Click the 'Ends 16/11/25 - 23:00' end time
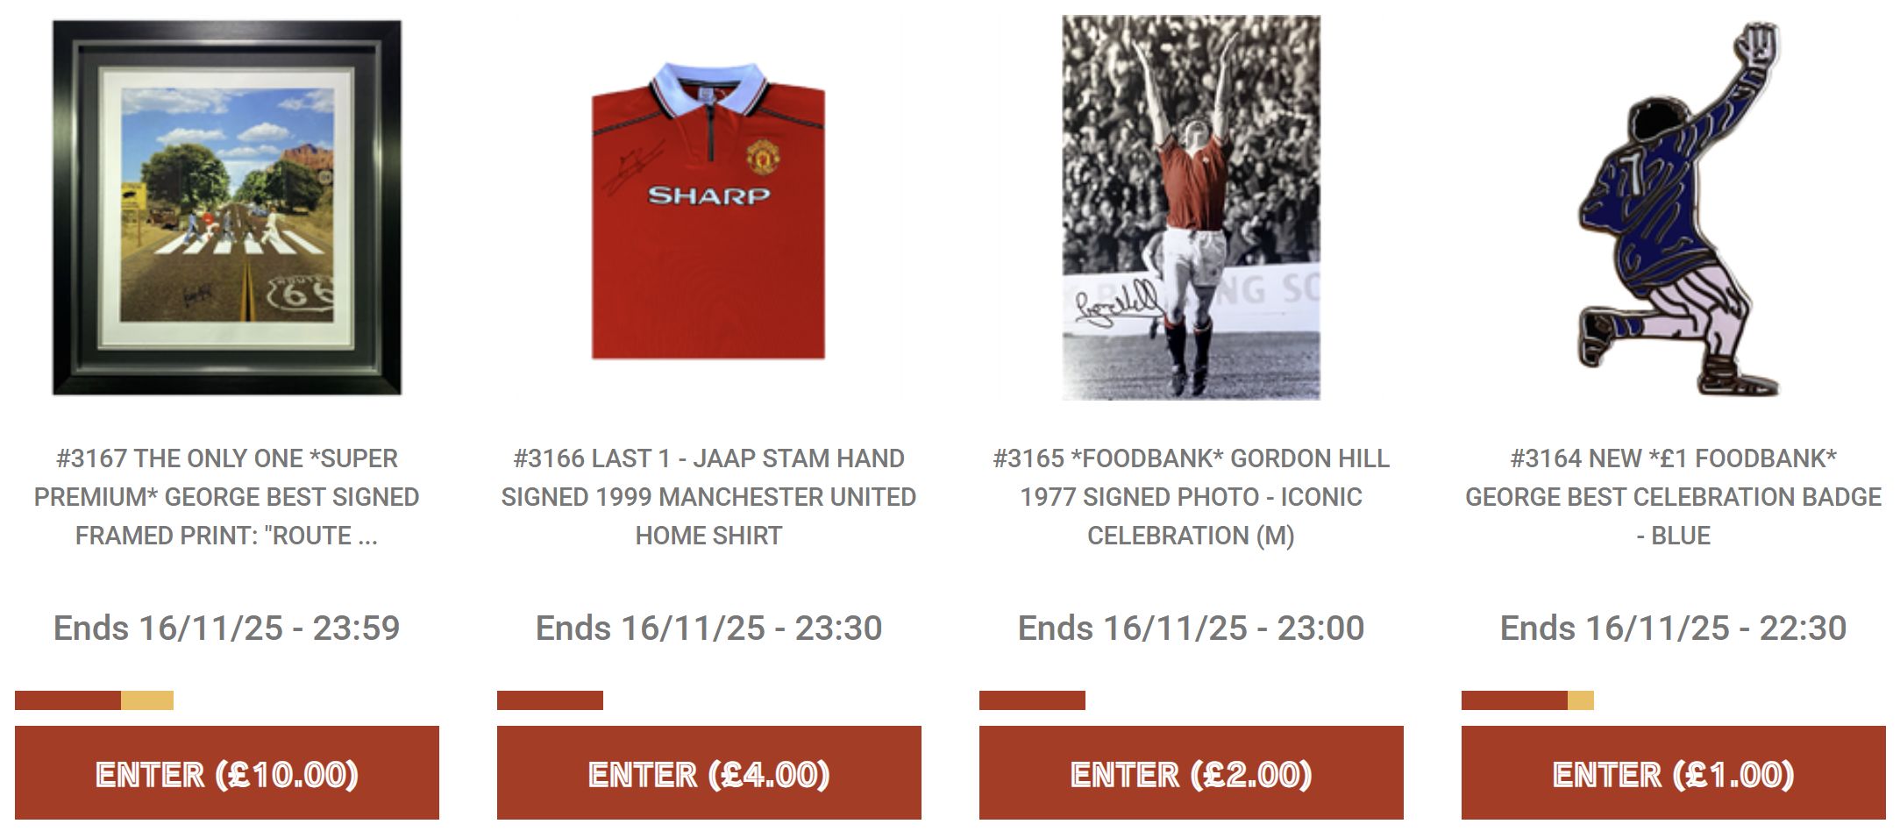This screenshot has height=831, width=1900. point(1192,629)
